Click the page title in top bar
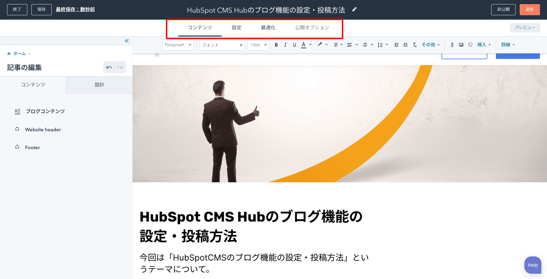The image size is (547, 279). point(266,10)
